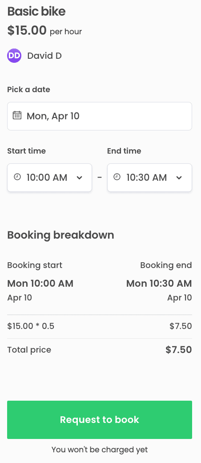Click the Pick a date label
Image resolution: width=201 pixels, height=463 pixels.
(x=28, y=89)
